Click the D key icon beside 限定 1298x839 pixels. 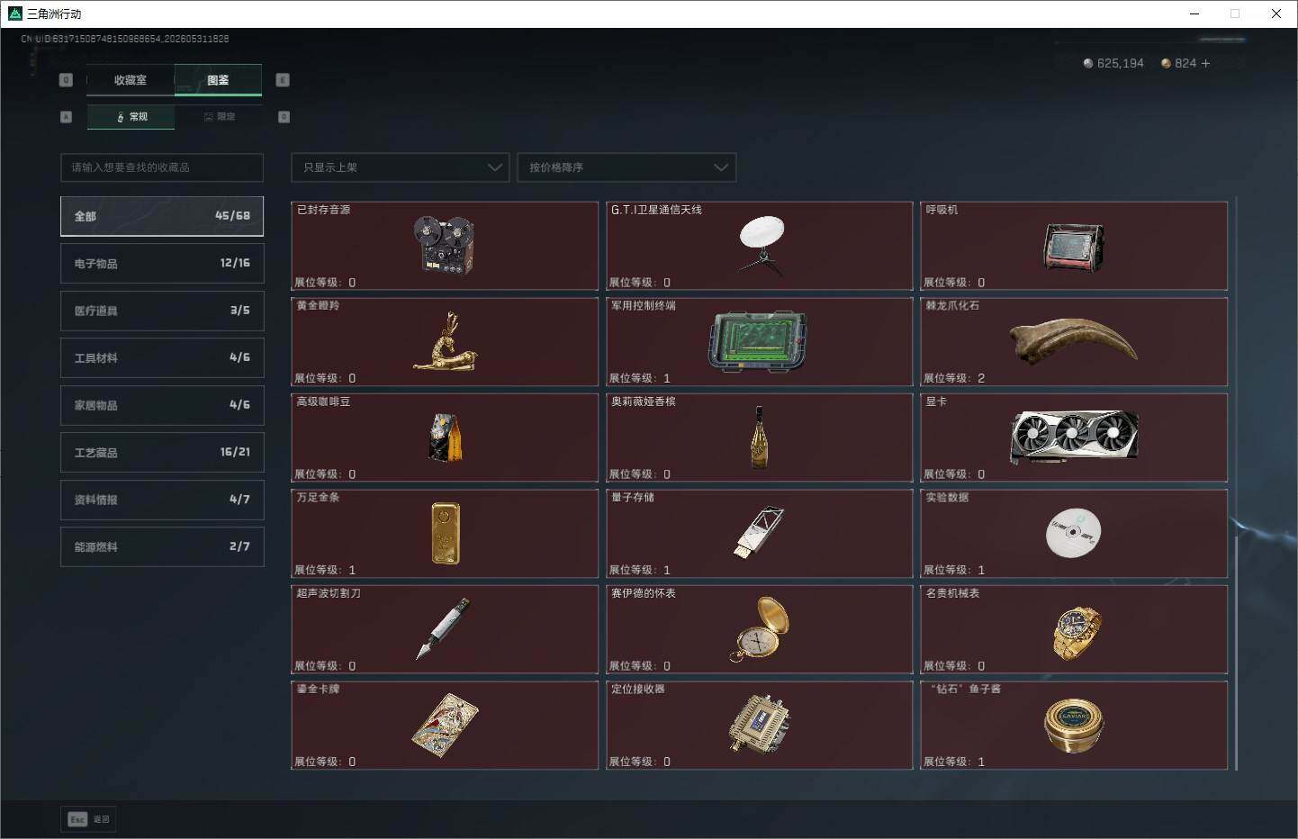284,117
